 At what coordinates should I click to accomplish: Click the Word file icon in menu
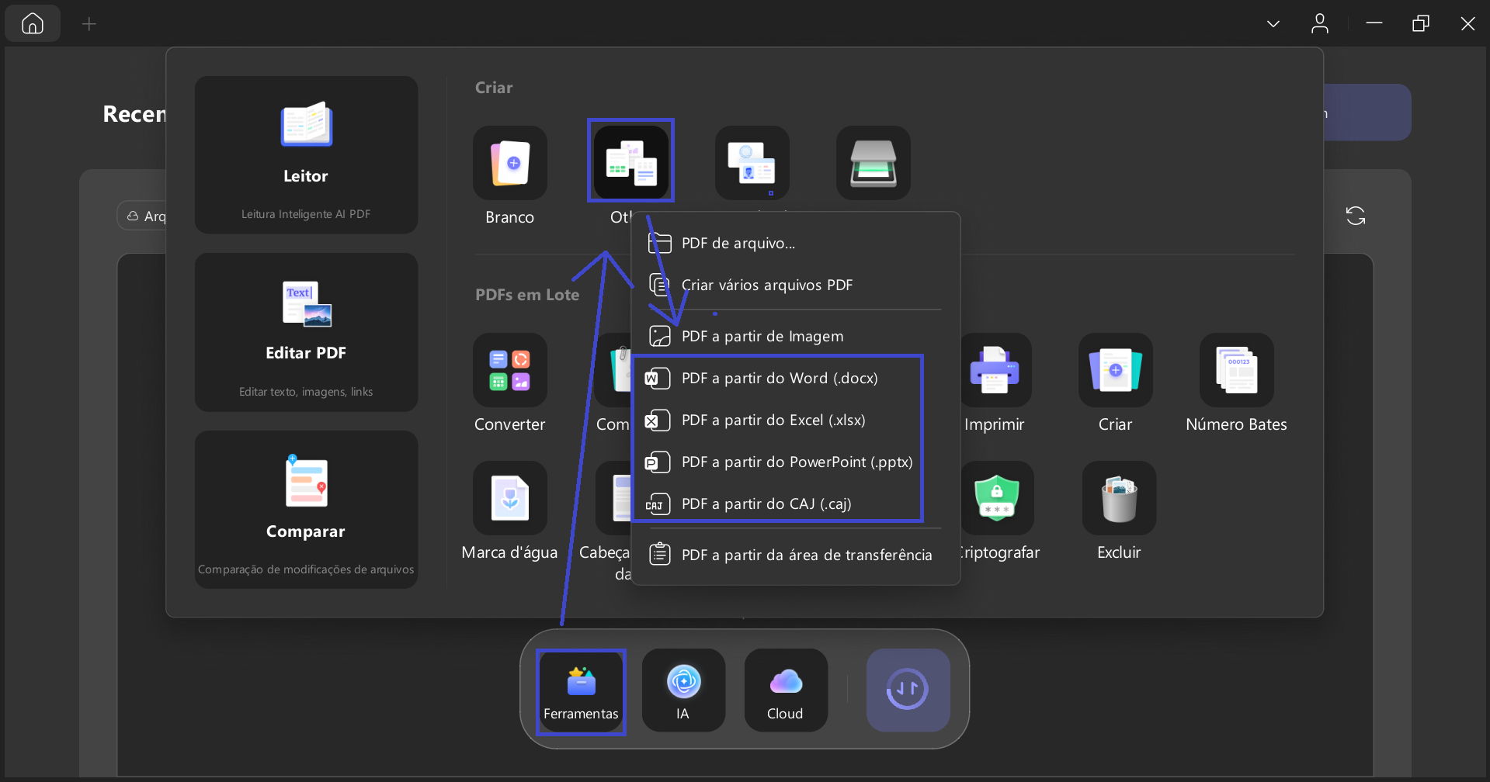pos(658,378)
